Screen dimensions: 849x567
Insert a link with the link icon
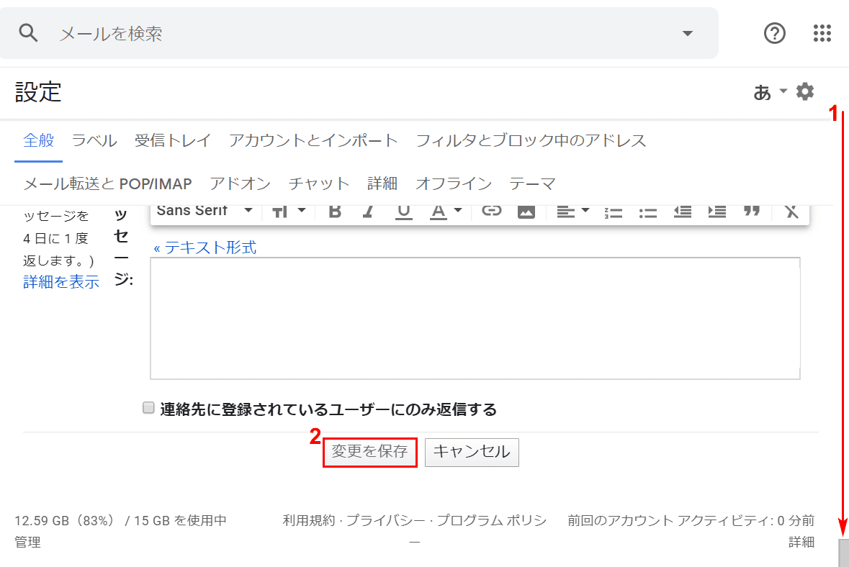[x=492, y=210]
